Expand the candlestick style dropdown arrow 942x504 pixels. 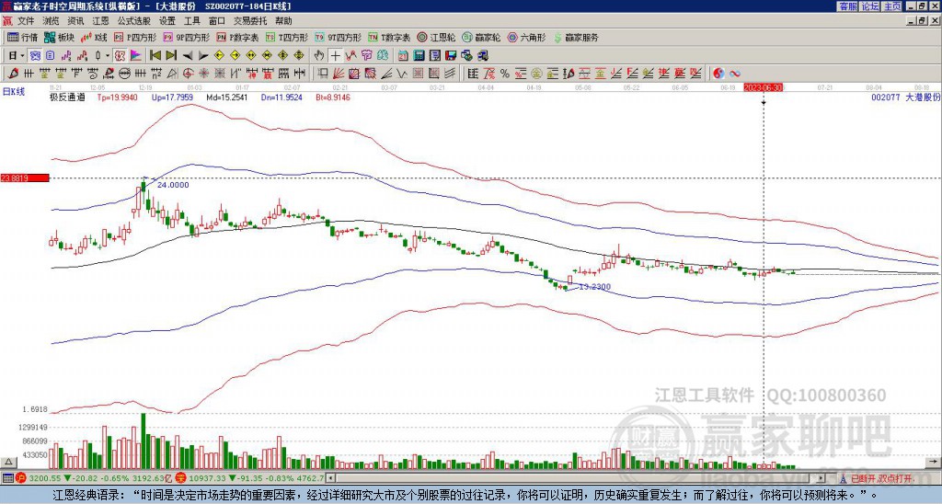(x=108, y=56)
